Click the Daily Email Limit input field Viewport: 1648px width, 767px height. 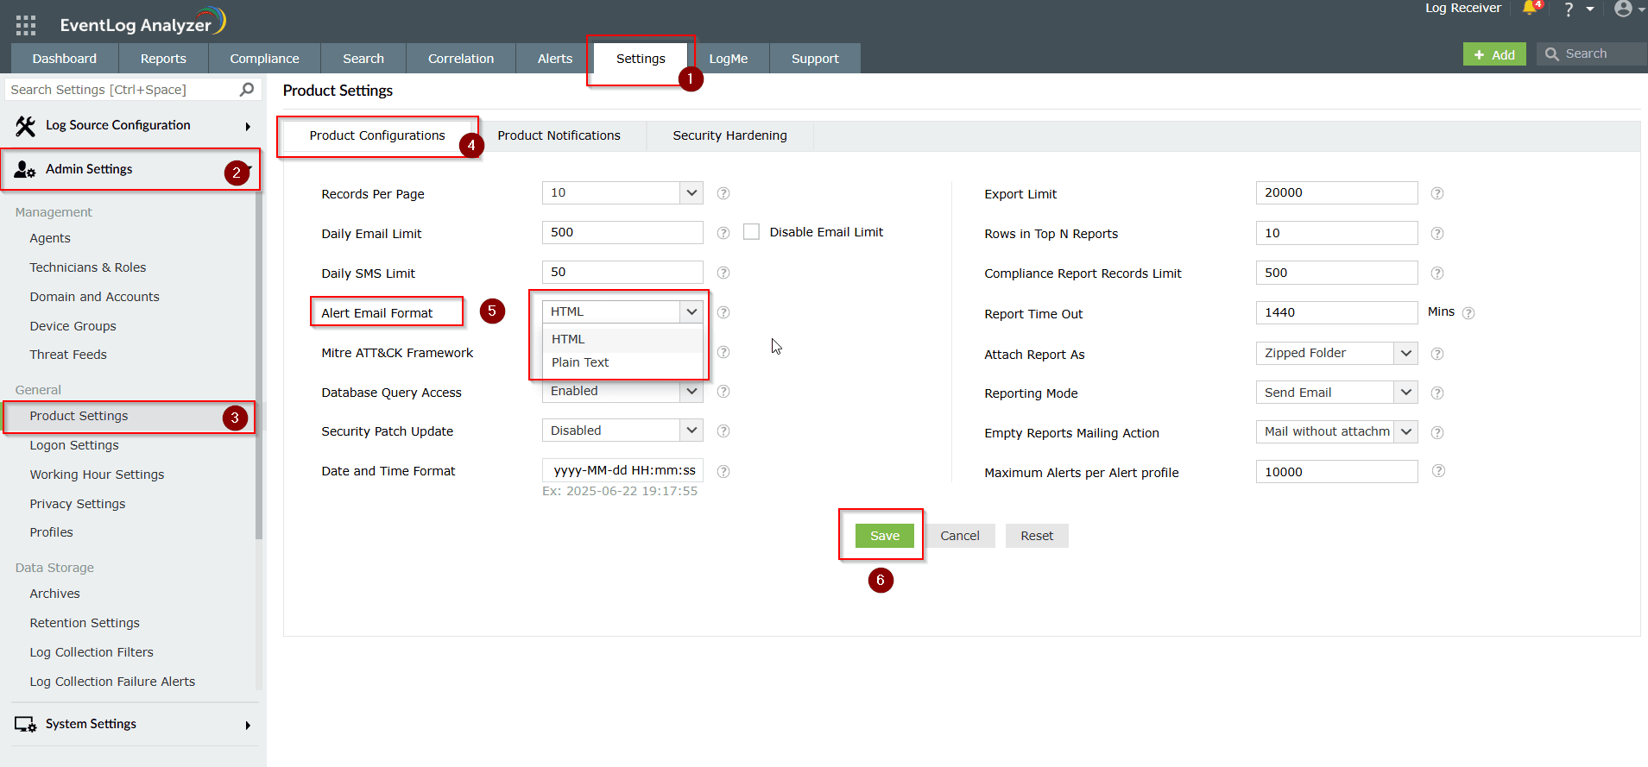[x=622, y=233]
